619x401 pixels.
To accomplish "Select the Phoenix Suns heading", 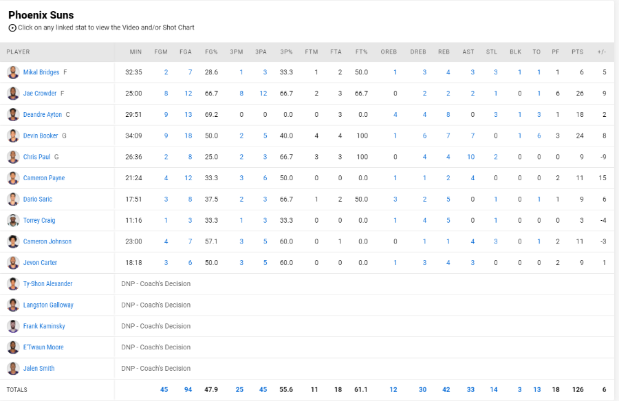I will (x=41, y=15).
